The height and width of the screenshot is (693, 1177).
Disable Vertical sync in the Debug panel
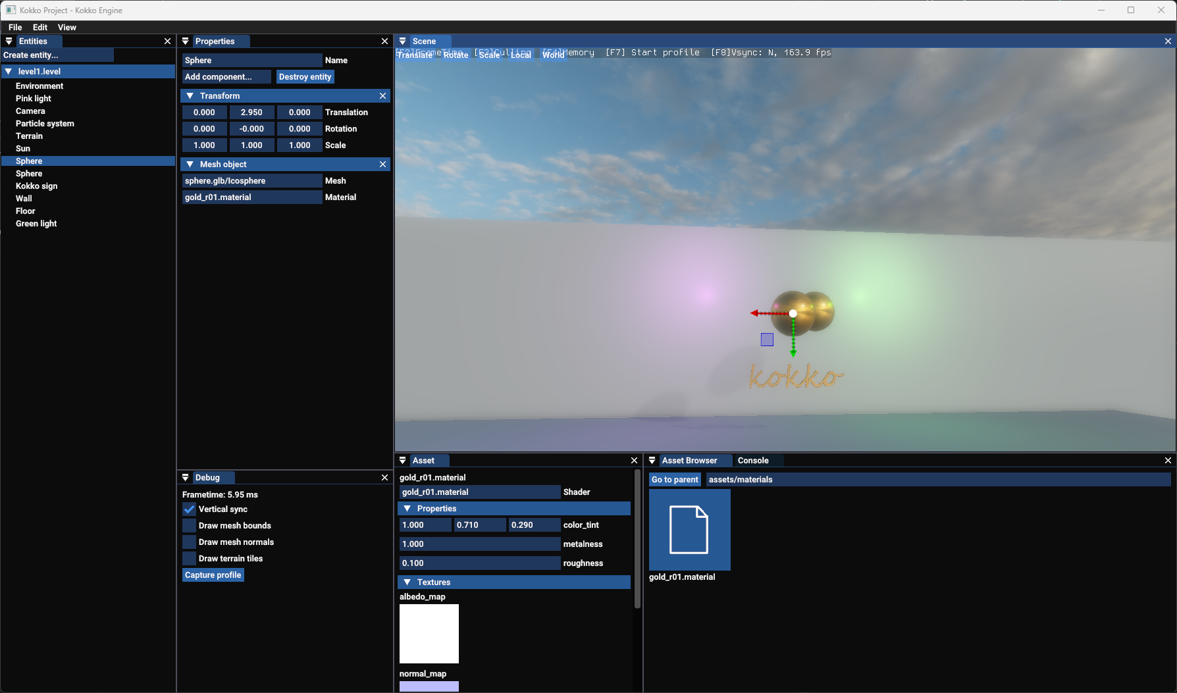[190, 509]
